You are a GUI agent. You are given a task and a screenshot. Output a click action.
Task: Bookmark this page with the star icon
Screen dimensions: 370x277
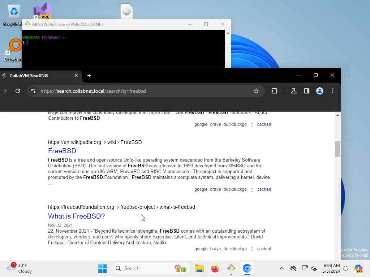point(256,91)
